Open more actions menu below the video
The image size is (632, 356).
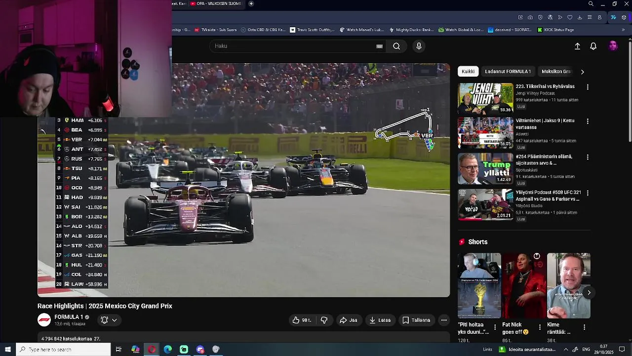pos(444,320)
